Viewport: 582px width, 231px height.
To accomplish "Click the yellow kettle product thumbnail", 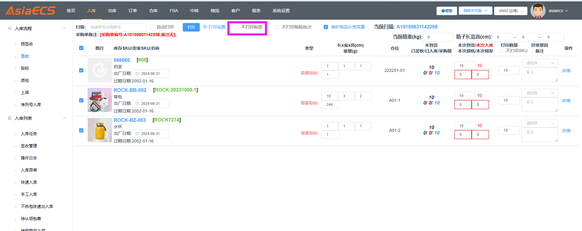I will [100, 130].
